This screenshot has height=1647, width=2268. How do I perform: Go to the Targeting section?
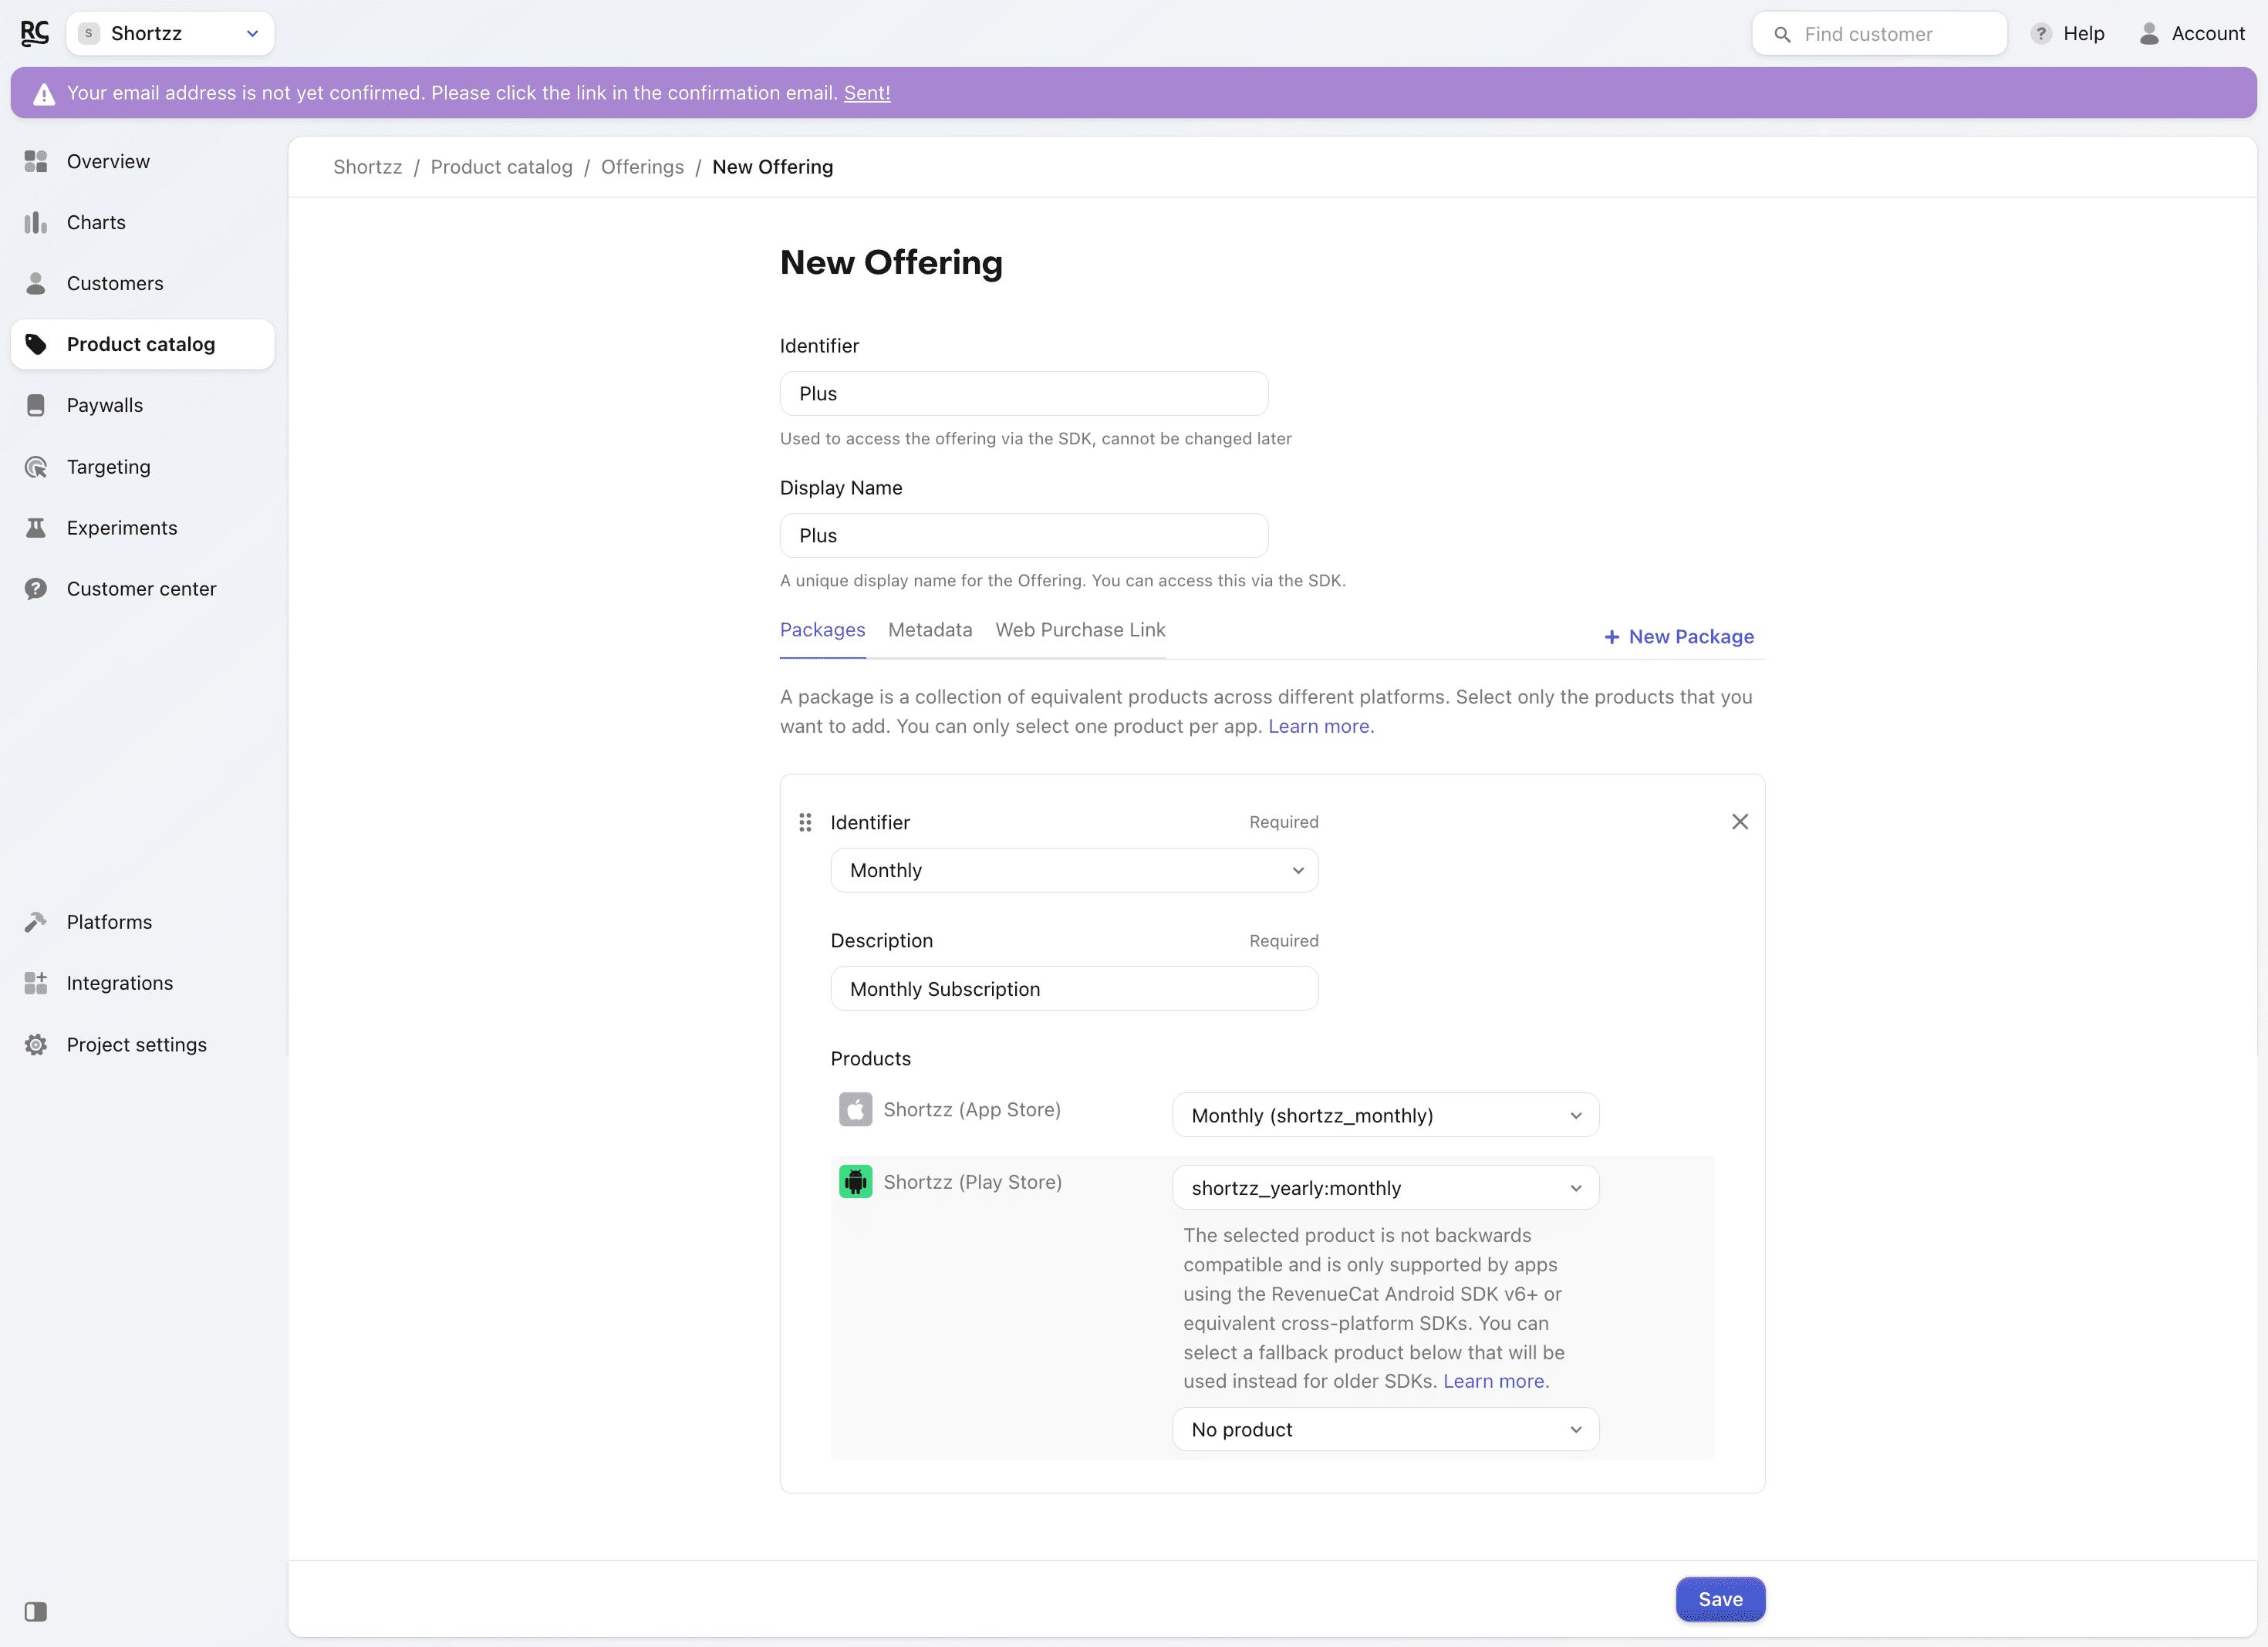(x=108, y=466)
